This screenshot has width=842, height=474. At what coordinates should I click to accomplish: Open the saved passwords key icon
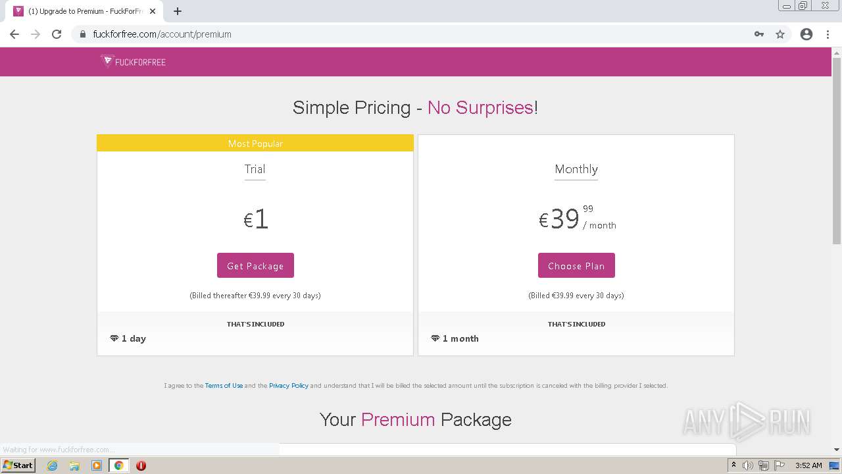[x=759, y=34]
